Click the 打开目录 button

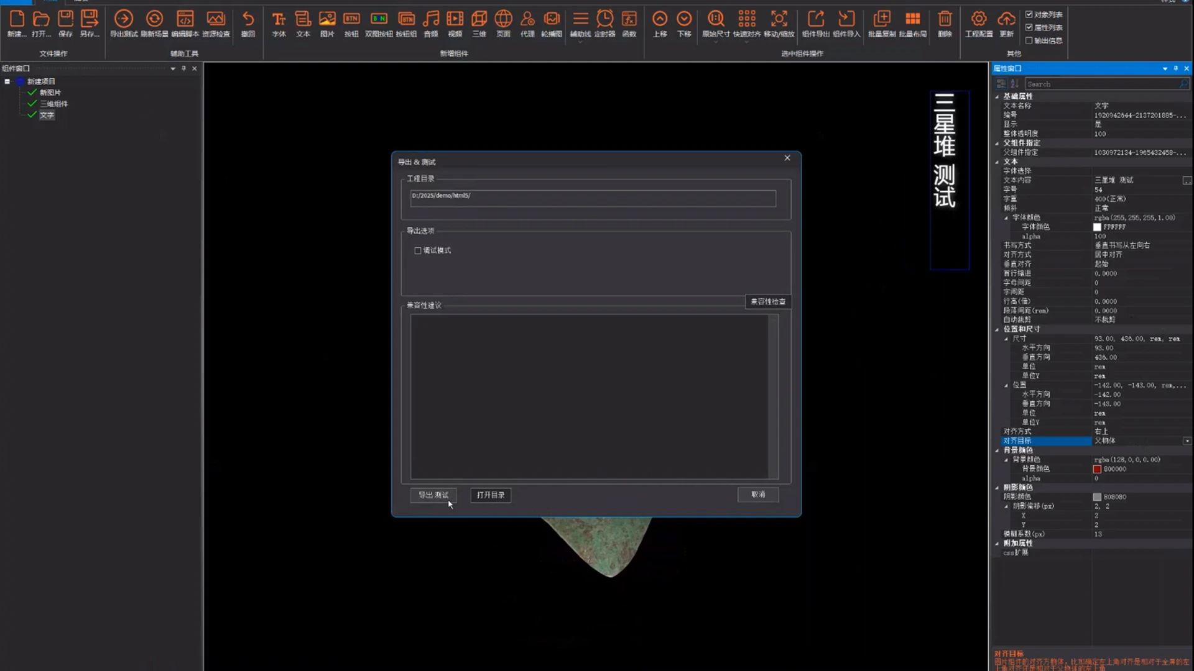(x=491, y=495)
